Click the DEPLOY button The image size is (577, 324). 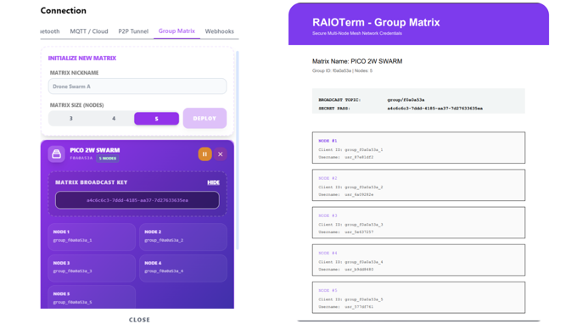204,118
